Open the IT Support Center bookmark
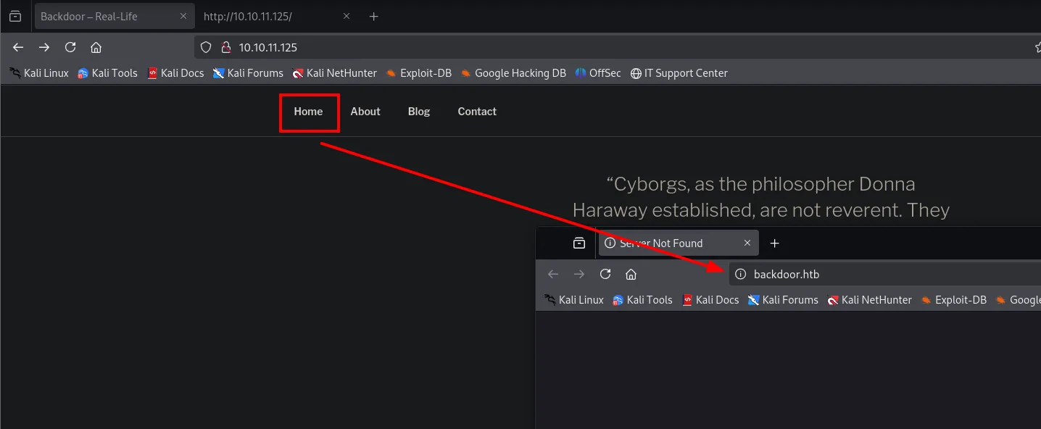Image resolution: width=1041 pixels, height=429 pixels. (x=679, y=73)
